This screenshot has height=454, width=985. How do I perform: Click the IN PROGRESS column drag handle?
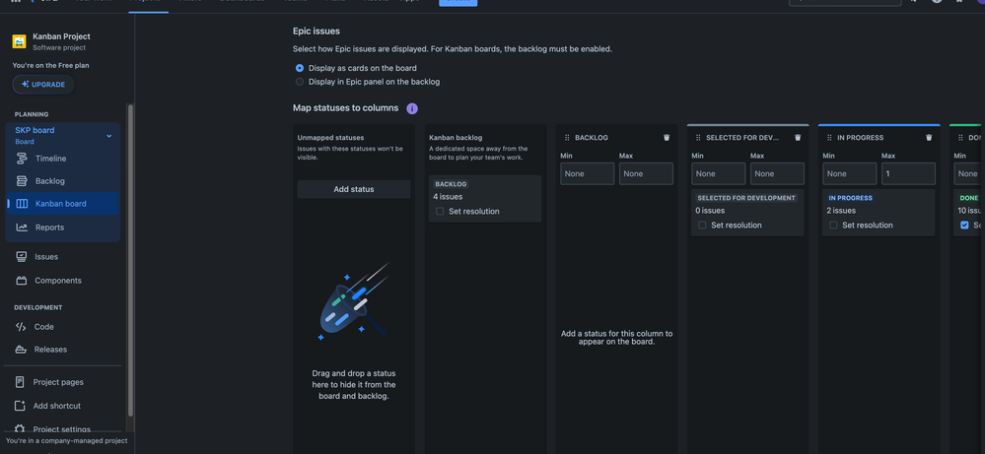830,137
